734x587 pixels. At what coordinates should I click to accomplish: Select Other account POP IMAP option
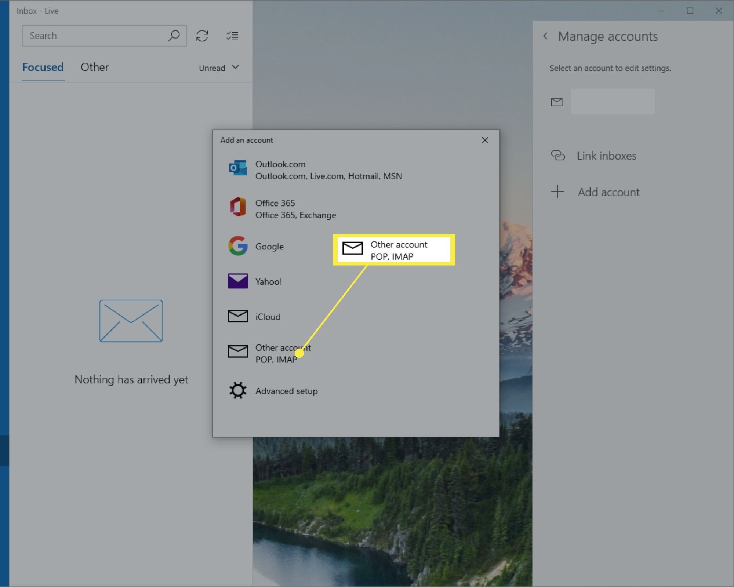(x=276, y=353)
